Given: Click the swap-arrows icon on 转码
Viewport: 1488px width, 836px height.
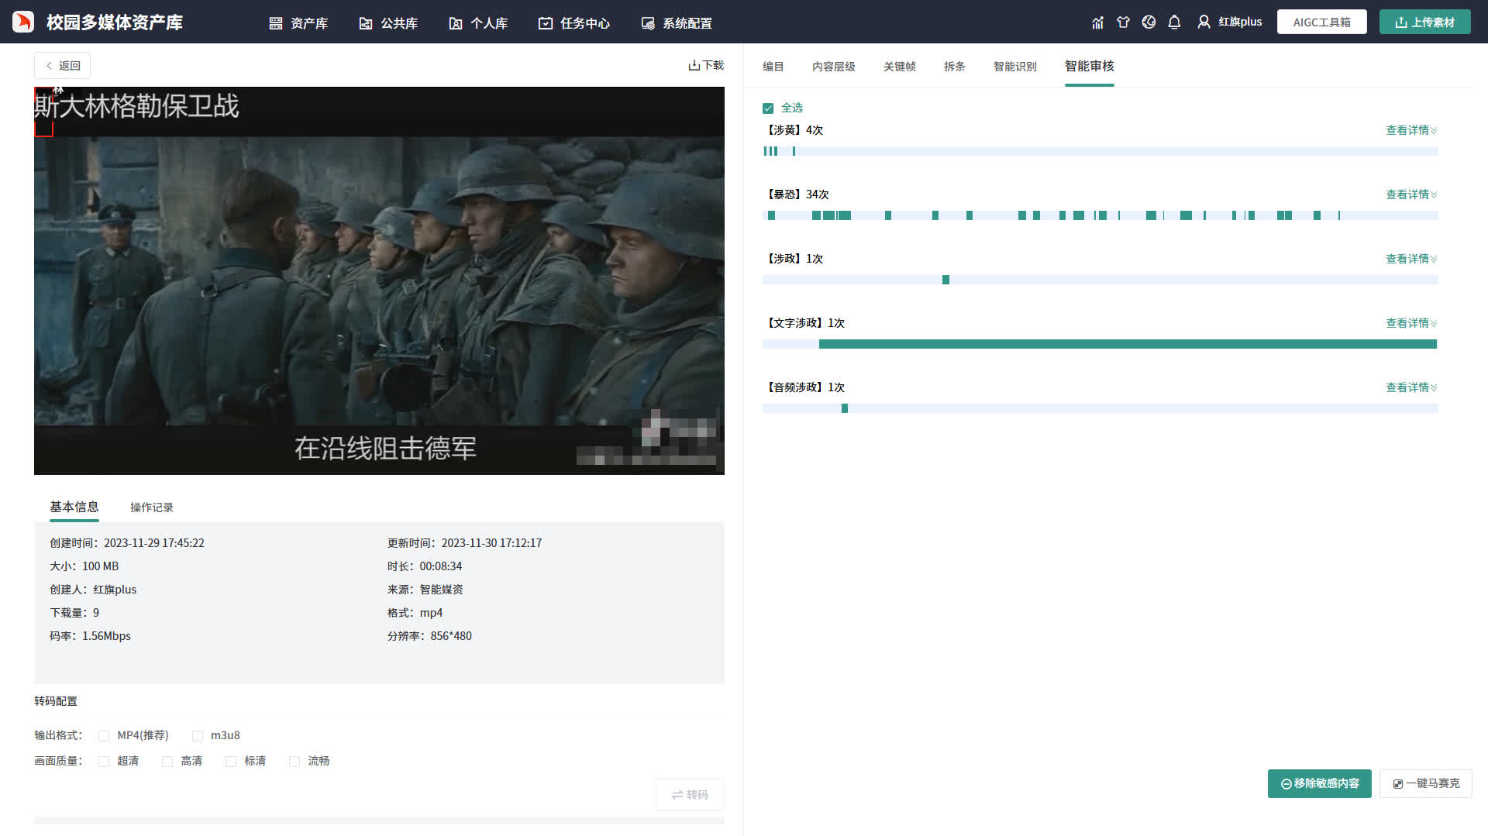Looking at the screenshot, I should click(677, 795).
